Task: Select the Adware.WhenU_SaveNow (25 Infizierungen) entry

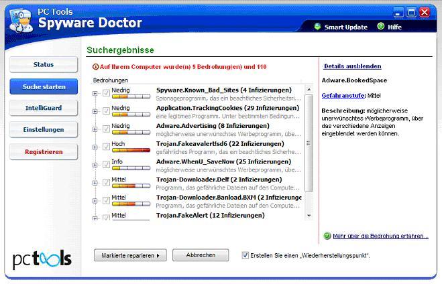Action: click(223, 162)
